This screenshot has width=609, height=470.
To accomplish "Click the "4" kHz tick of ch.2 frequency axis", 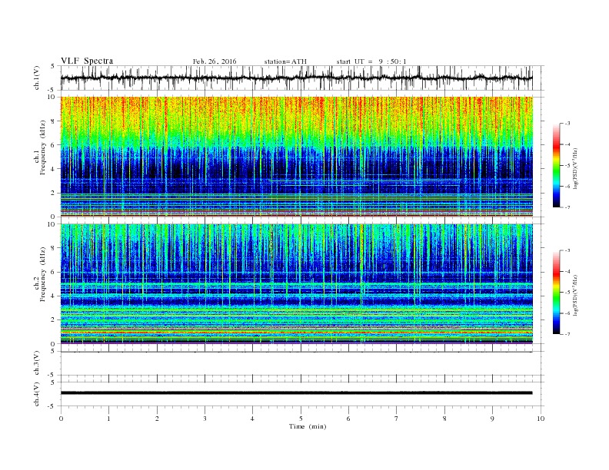I will point(54,296).
